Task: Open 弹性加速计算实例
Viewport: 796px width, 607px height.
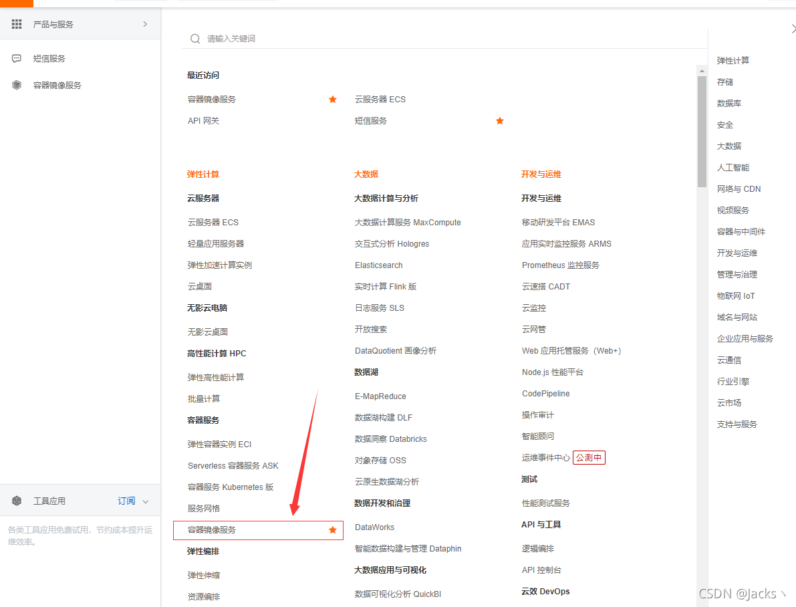Action: (x=220, y=265)
